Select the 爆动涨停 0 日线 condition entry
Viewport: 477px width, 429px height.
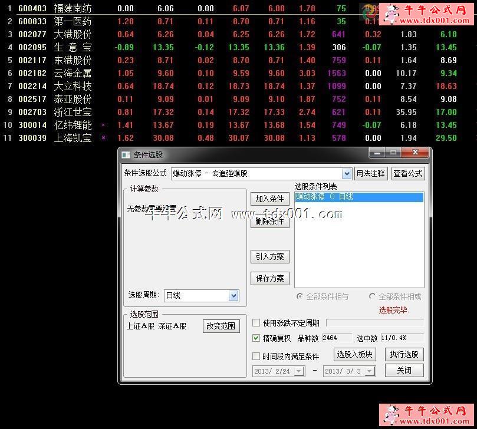coord(359,197)
